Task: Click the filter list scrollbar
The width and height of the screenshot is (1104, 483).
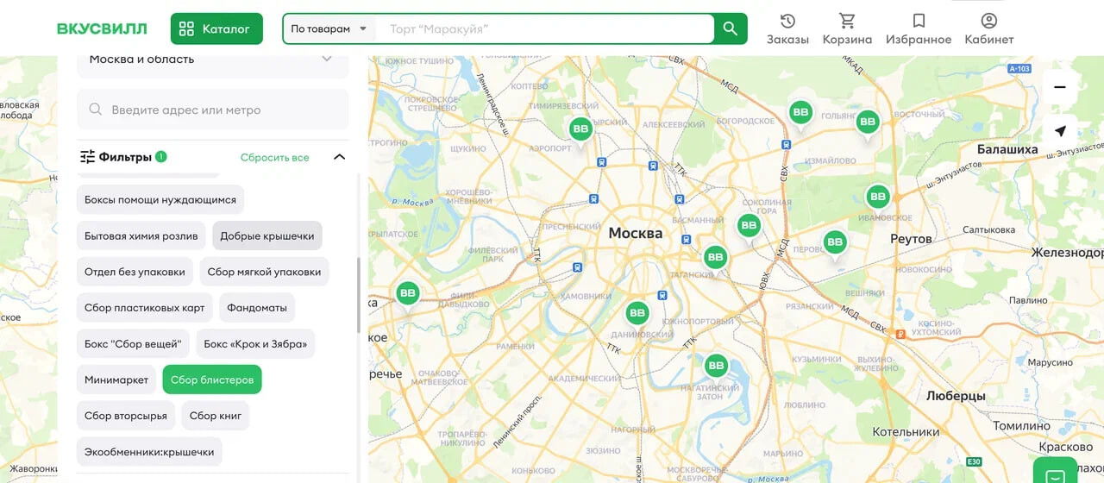Action: [358, 295]
